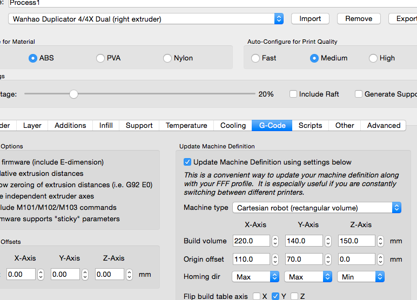Choose High print quality
This screenshot has height=300, width=417.
coord(373,58)
